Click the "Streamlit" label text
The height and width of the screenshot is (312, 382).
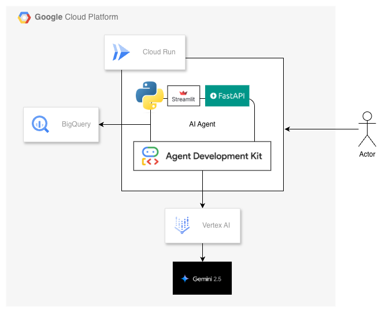click(183, 99)
